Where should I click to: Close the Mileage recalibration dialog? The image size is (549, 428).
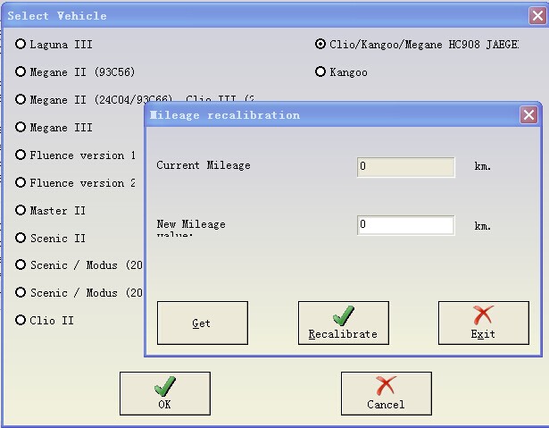click(x=529, y=115)
